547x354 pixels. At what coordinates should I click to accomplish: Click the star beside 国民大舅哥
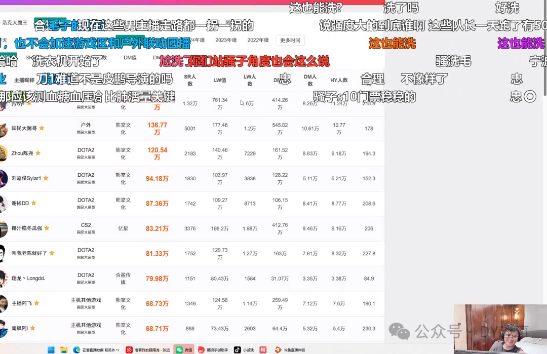(x=42, y=128)
